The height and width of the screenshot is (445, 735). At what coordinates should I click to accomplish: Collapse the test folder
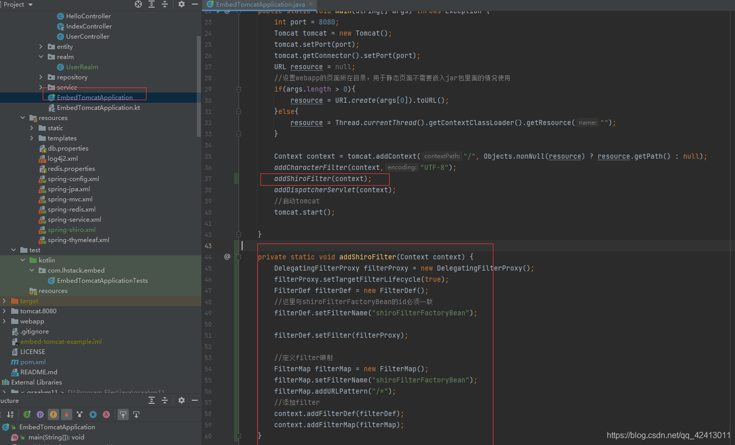14,250
